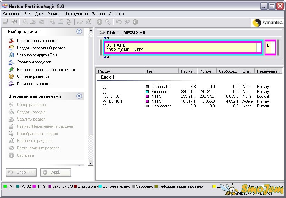
Task: Click FAT green legend swatch
Action: pos(5,186)
